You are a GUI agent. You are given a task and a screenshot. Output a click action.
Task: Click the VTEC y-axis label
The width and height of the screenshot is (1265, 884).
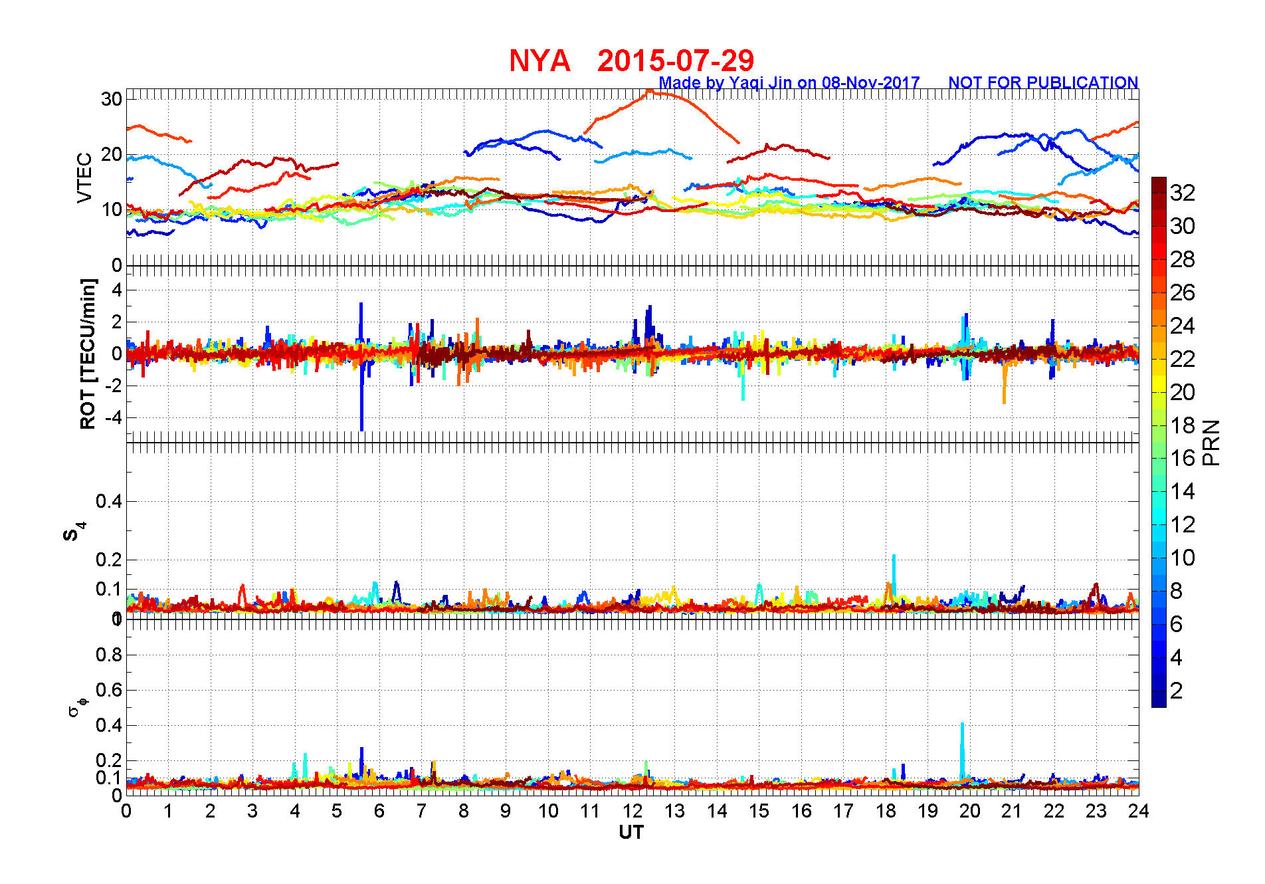pos(84,178)
